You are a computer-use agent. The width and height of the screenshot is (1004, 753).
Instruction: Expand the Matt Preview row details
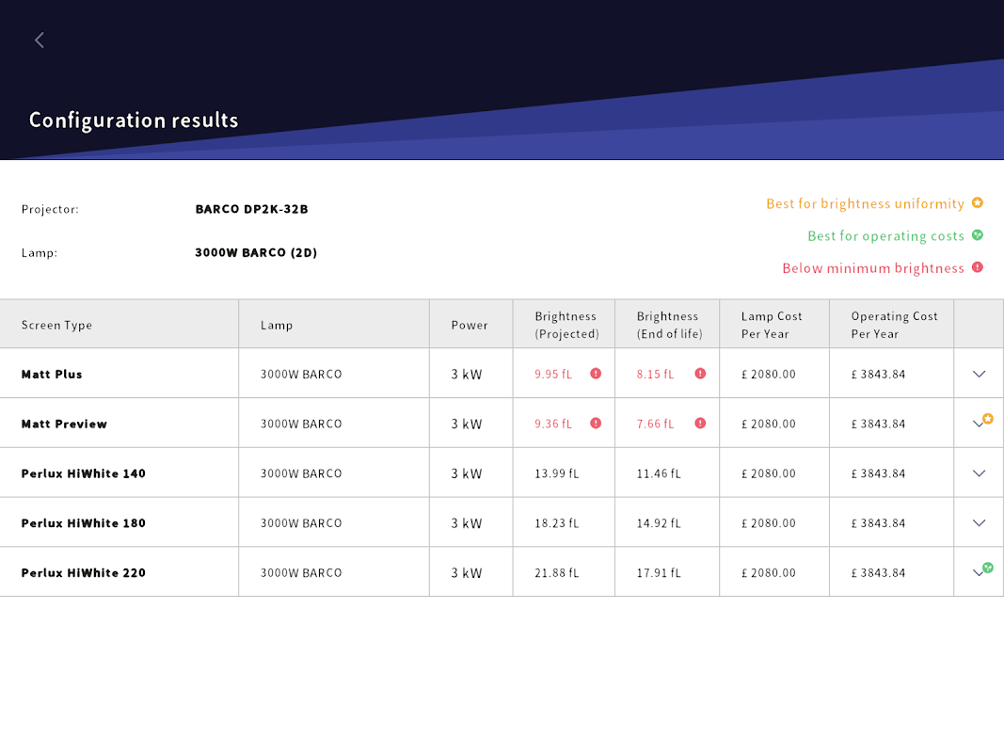(978, 424)
